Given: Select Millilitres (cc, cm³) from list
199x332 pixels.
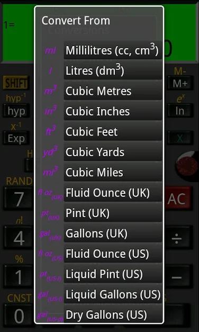Looking at the screenshot, I should coord(113,50).
